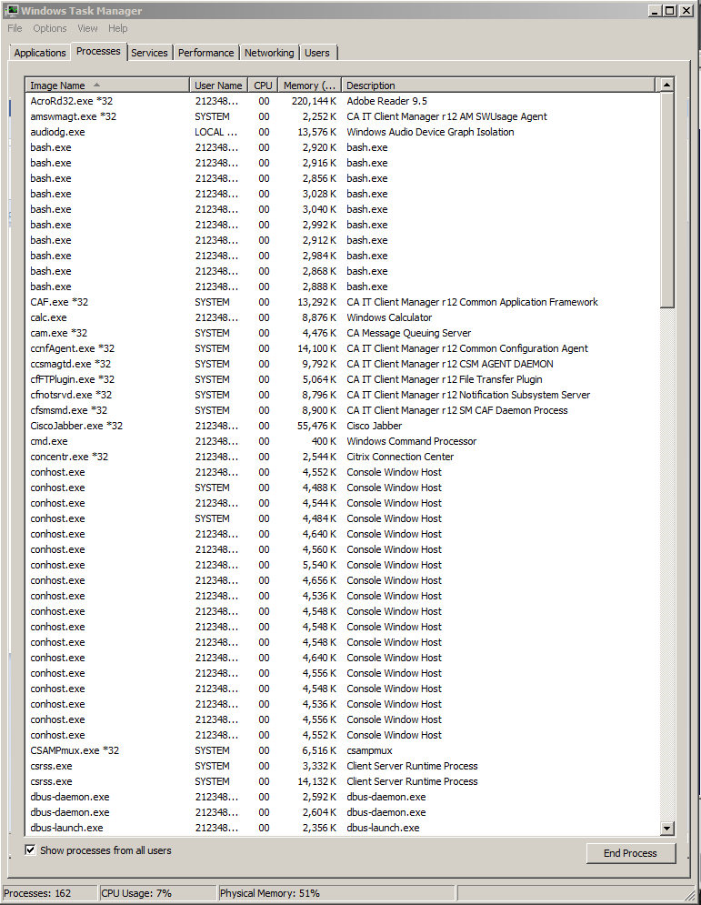Click Physical Memory: 51% status entry
701x905 pixels.
pyautogui.click(x=270, y=893)
